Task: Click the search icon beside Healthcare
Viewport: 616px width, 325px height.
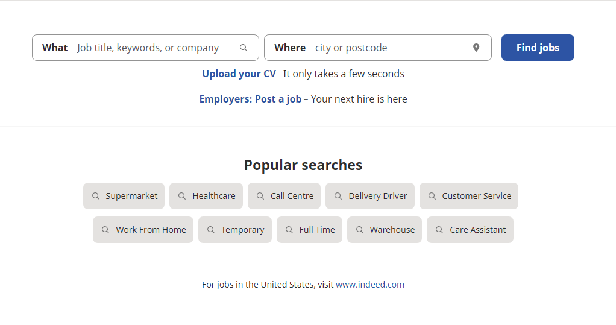Action: [182, 196]
